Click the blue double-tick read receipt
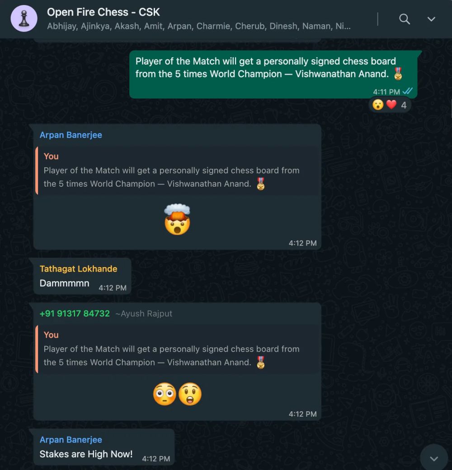Image resolution: width=452 pixels, height=470 pixels. tap(408, 91)
